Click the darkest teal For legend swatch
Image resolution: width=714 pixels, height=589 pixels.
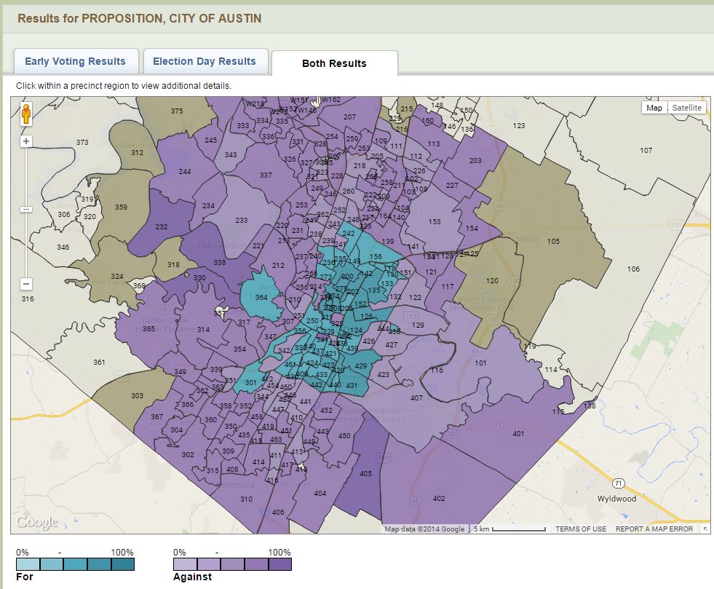[x=122, y=564]
